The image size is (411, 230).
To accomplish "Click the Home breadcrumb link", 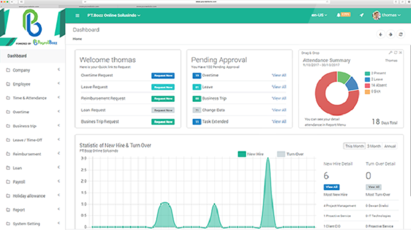I will (78, 39).
